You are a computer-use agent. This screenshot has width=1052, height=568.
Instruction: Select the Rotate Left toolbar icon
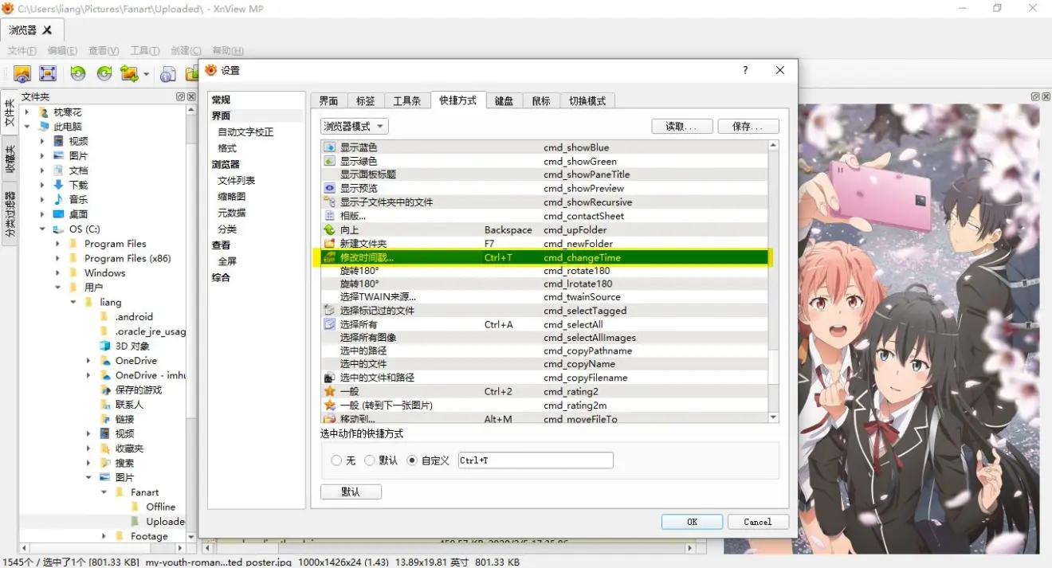[x=77, y=73]
